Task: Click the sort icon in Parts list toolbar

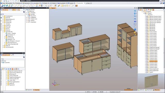Action: (12, 69)
